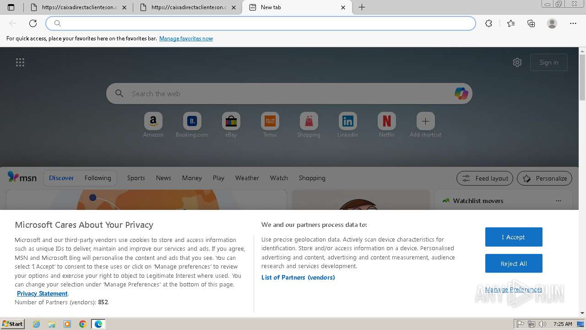The width and height of the screenshot is (586, 330).
Task: Open the Sports section
Action: (x=136, y=178)
